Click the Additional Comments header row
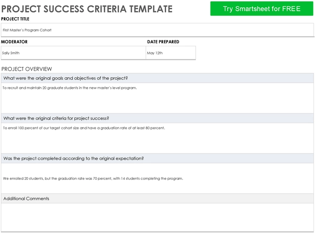This screenshot has height=233, width=316. [x=157, y=199]
